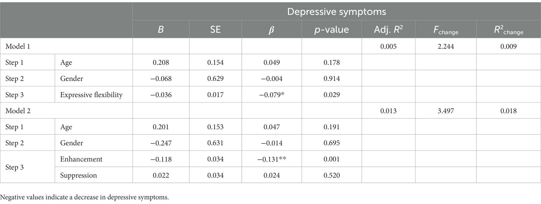
Task: Click the 0.018 R² change value
Action: [509, 111]
